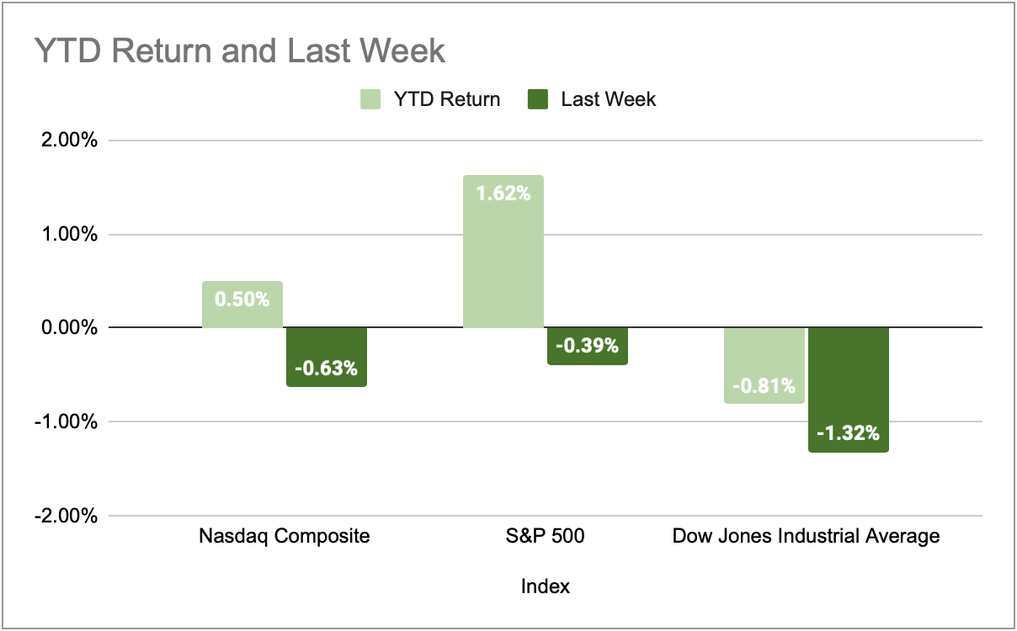Click the S&P 500 axis label
Viewport: 1017px width, 631px height.
pyautogui.click(x=546, y=536)
